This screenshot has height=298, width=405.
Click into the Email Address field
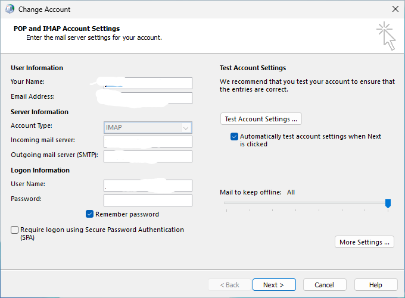148,98
